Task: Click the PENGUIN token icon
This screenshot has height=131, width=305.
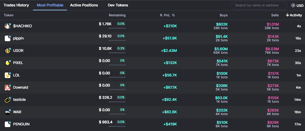Action: (8, 124)
